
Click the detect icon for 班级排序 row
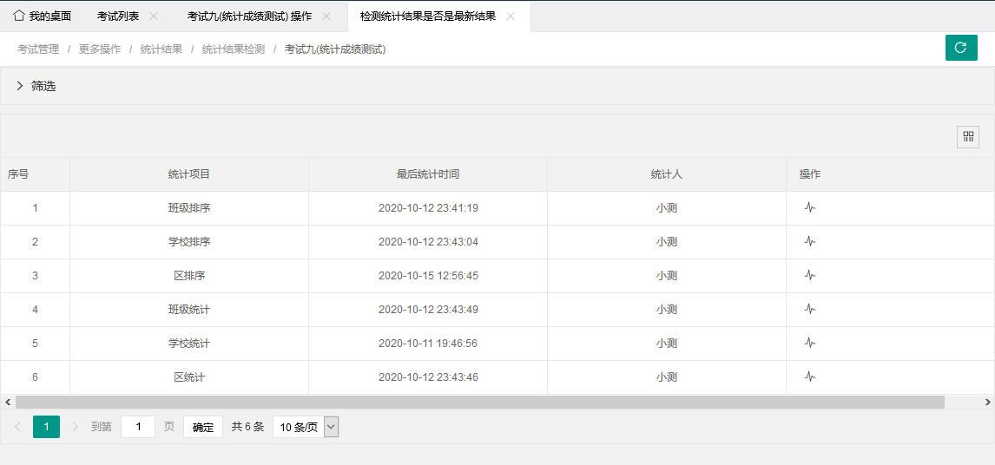coord(809,208)
